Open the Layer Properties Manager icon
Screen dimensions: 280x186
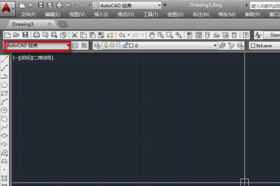(97, 46)
